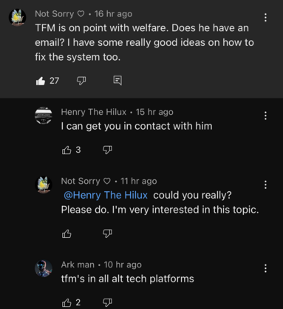Open replies icon on top comment
The height and width of the screenshot is (309, 283).
click(x=117, y=81)
